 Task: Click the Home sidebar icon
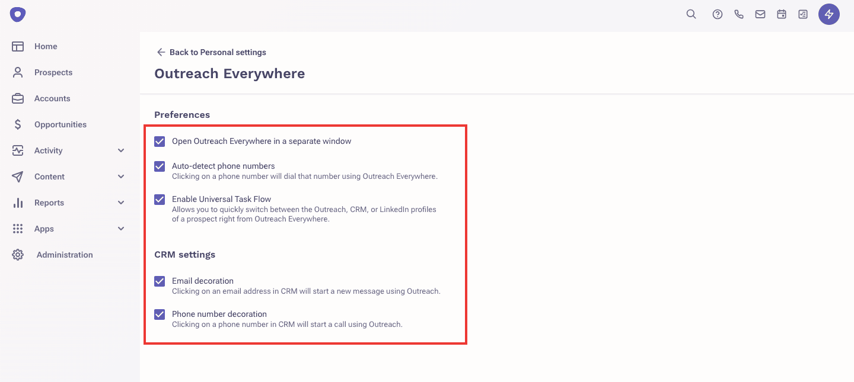[x=18, y=46]
